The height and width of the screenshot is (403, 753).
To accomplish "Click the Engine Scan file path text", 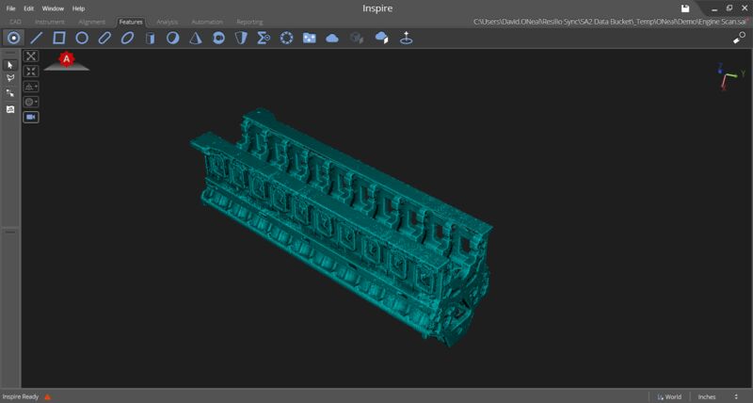I will pyautogui.click(x=610, y=22).
